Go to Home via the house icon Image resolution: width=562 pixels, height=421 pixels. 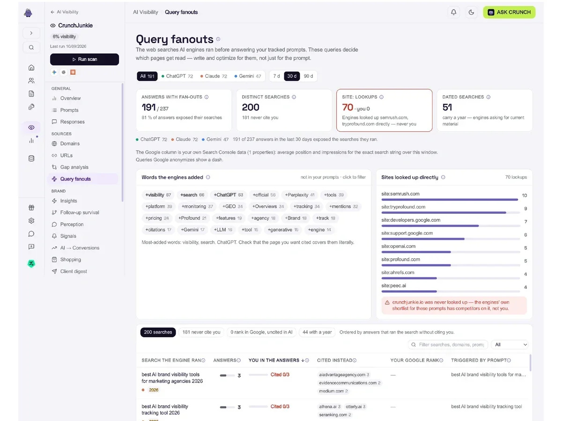[31, 67]
